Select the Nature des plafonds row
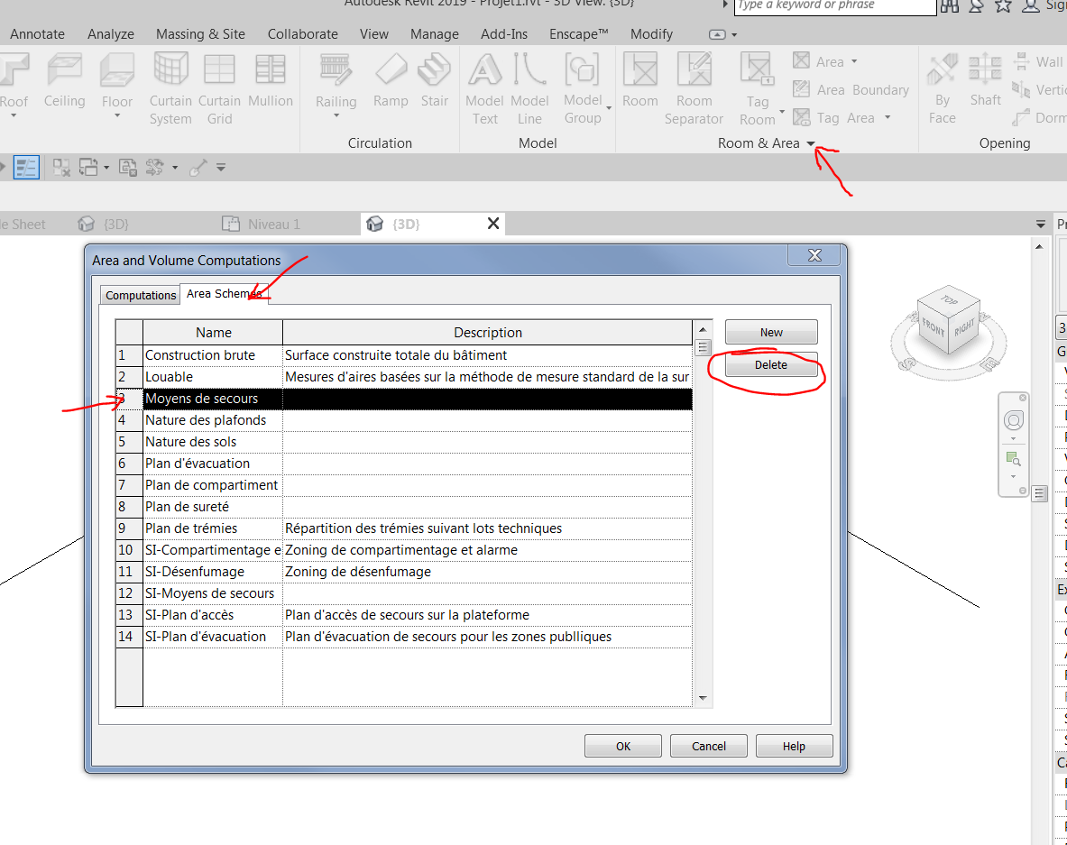 [404, 420]
